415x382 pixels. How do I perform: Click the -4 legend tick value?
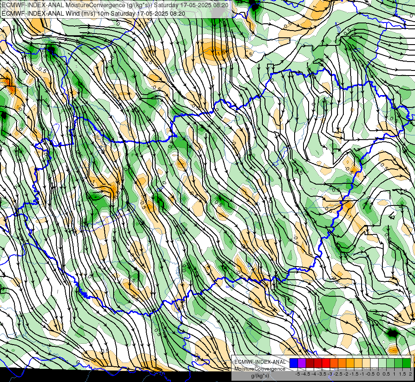tap(314, 374)
